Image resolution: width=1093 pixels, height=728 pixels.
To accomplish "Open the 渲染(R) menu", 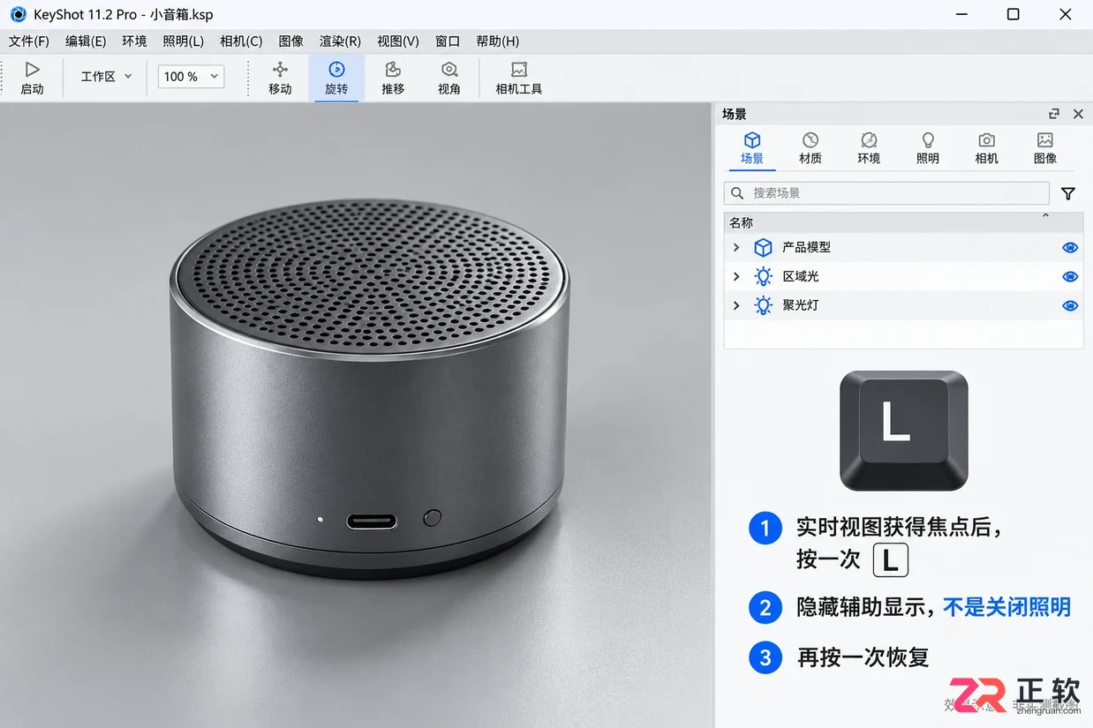I will point(340,41).
